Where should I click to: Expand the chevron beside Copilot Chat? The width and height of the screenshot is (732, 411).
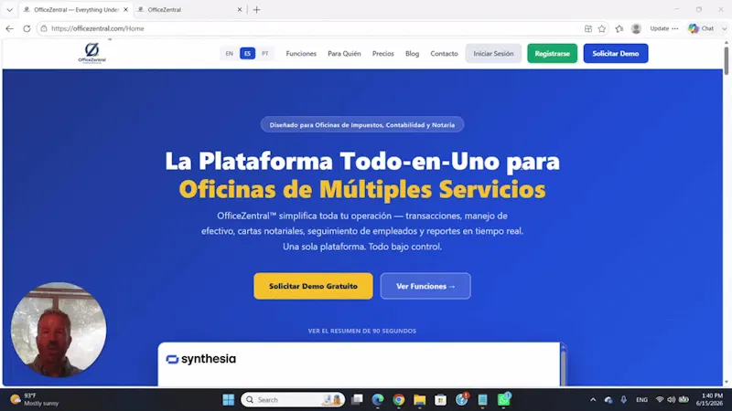[x=724, y=28]
